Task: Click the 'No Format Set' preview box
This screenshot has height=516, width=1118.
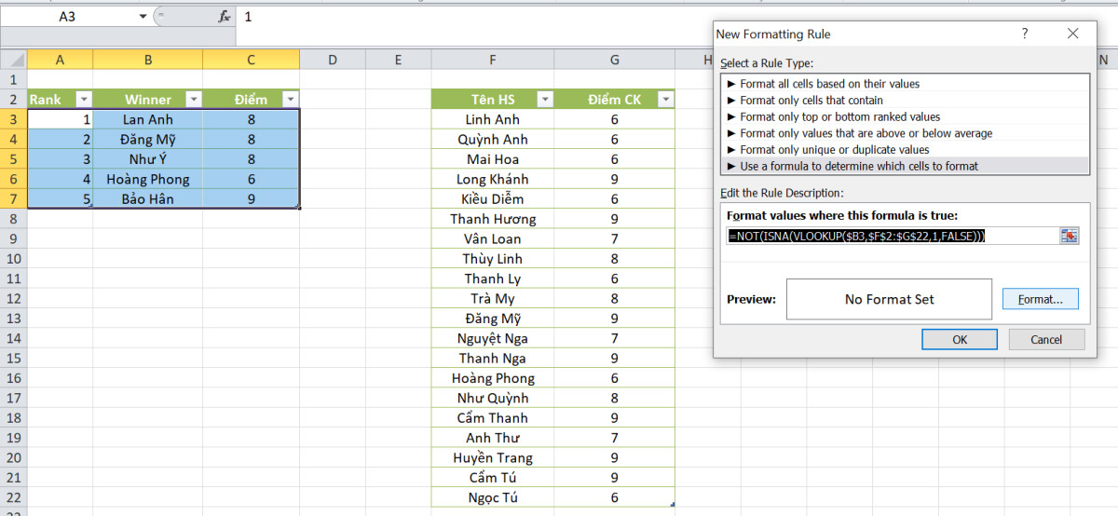Action: pyautogui.click(x=889, y=299)
